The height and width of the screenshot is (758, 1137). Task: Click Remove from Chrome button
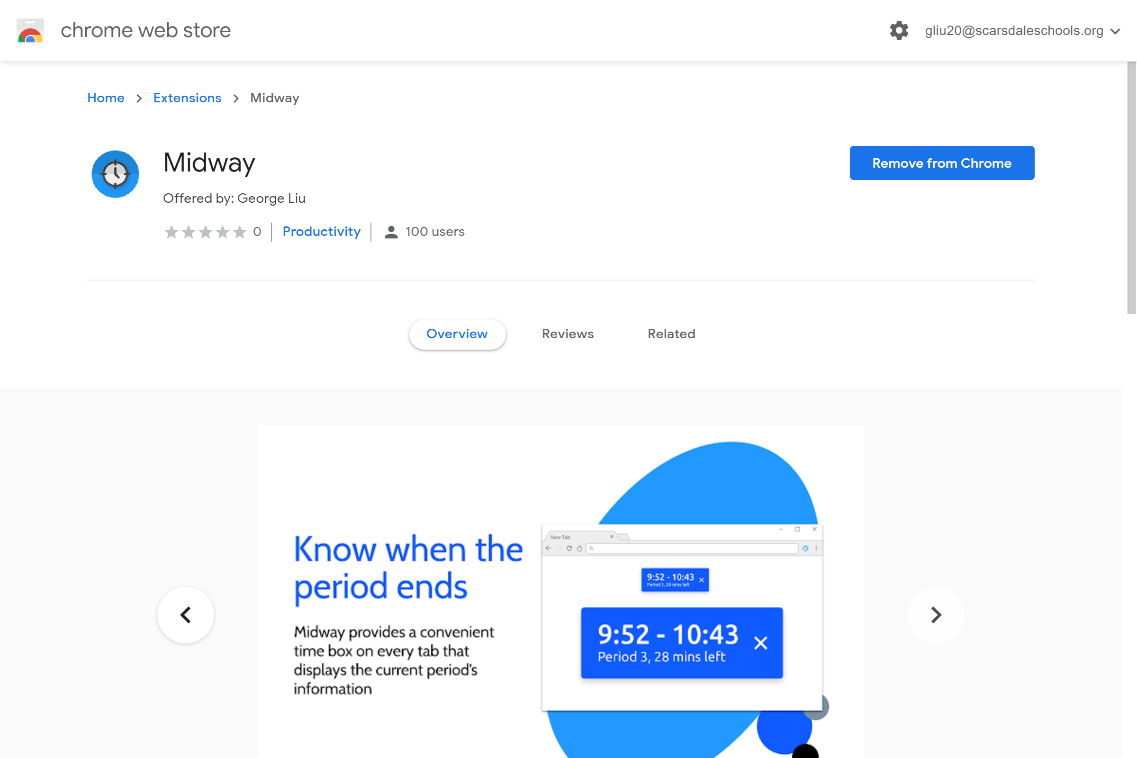tap(942, 162)
